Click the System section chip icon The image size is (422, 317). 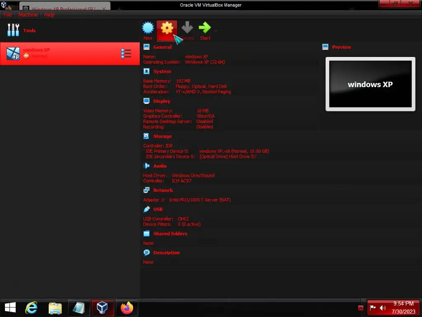point(146,71)
